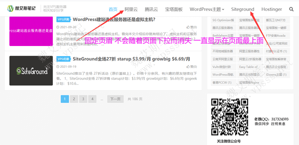The width and height of the screenshot is (299, 145).
Task: Open the WordPress导航 tag
Action: click(x=223, y=75)
